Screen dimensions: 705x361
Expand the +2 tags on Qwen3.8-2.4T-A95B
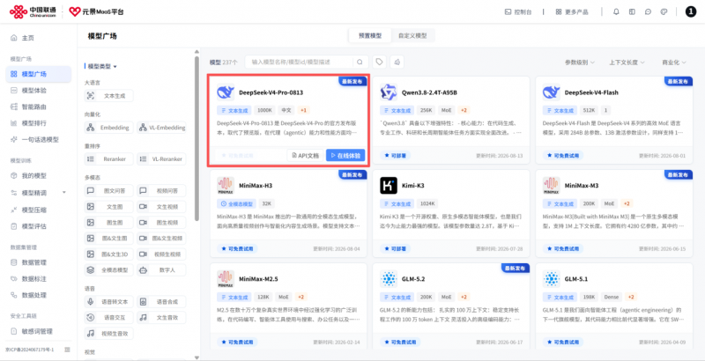464,110
